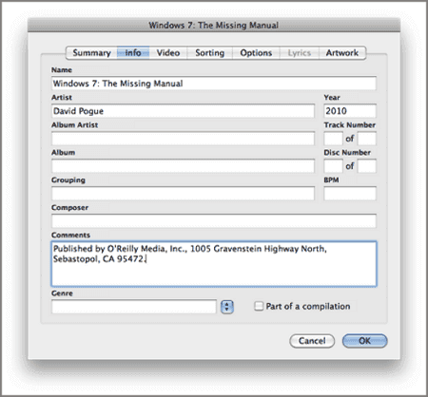Open the Sorting tab
The width and height of the screenshot is (428, 397).
click(209, 53)
